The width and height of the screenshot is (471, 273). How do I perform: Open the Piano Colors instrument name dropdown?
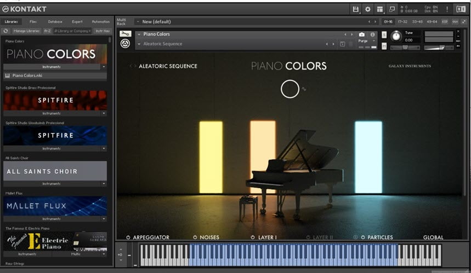[139, 34]
